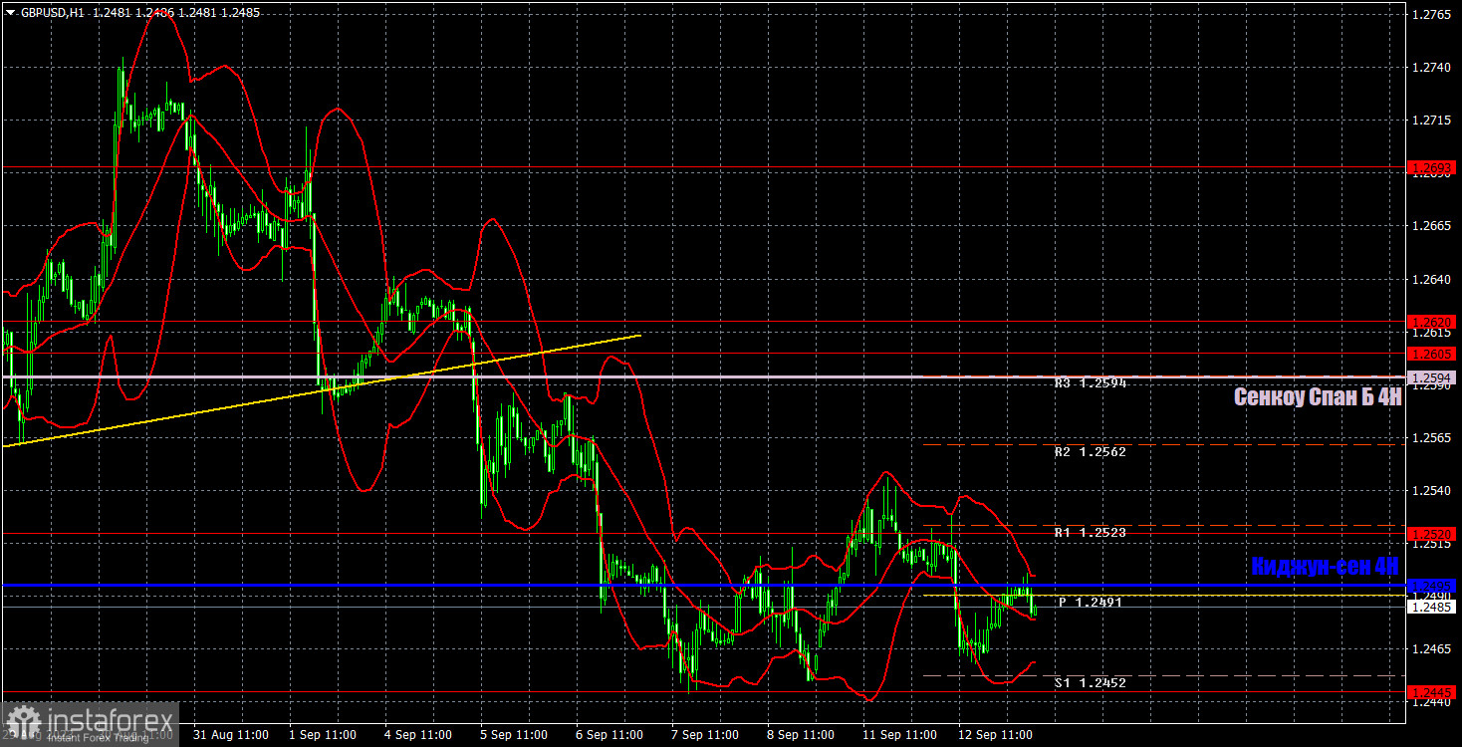Click the 1.2540 price scale value

tap(1432, 490)
